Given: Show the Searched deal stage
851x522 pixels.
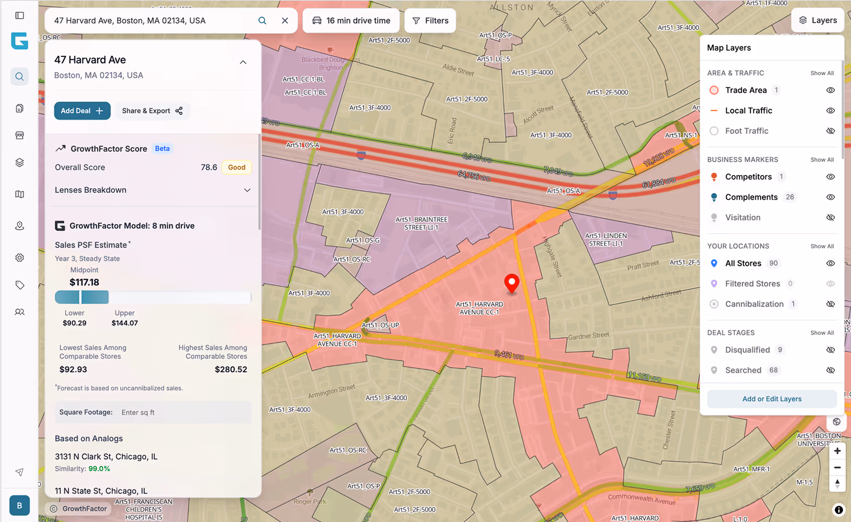Looking at the screenshot, I should pyautogui.click(x=830, y=370).
